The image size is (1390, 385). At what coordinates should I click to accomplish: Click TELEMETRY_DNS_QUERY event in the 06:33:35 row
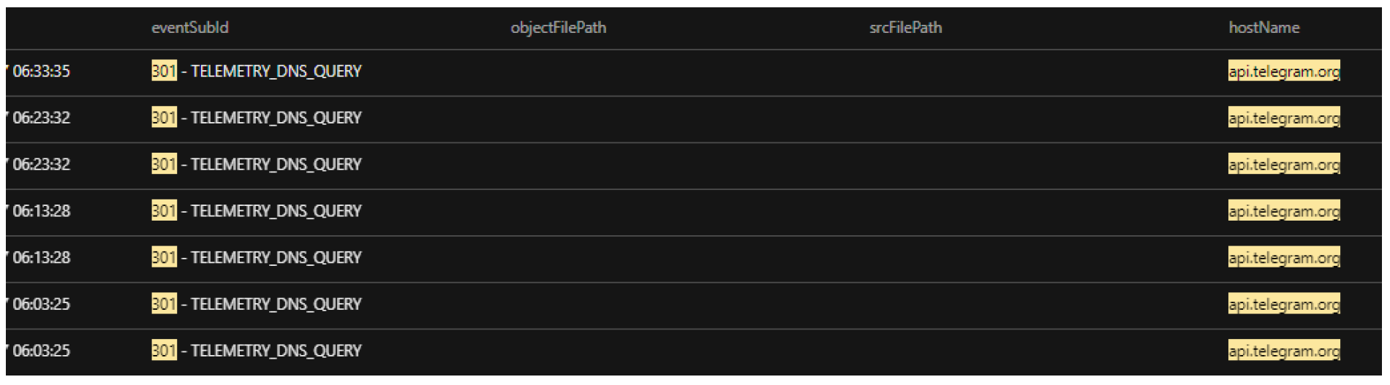[276, 72]
